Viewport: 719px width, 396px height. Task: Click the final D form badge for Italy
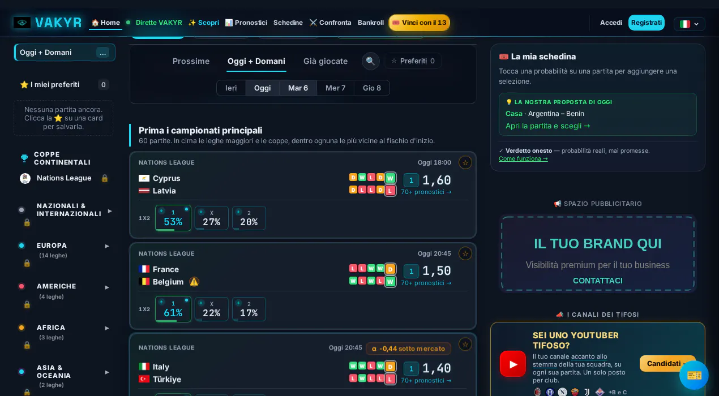[x=390, y=366]
